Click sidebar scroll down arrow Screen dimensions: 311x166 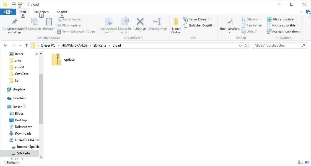tap(41, 157)
